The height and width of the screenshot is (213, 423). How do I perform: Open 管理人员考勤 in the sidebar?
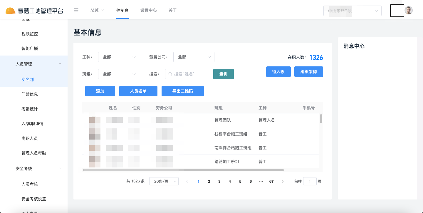click(x=34, y=153)
